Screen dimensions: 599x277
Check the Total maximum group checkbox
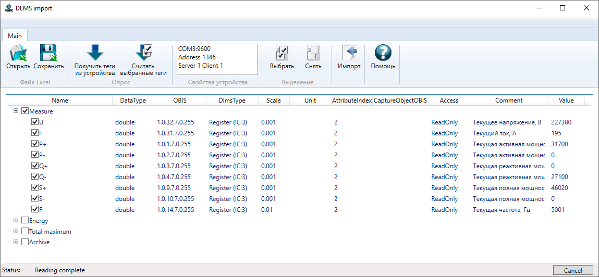tap(25, 231)
